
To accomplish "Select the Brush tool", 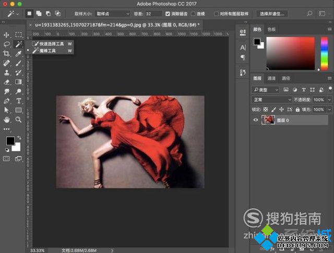I will (x=19, y=63).
